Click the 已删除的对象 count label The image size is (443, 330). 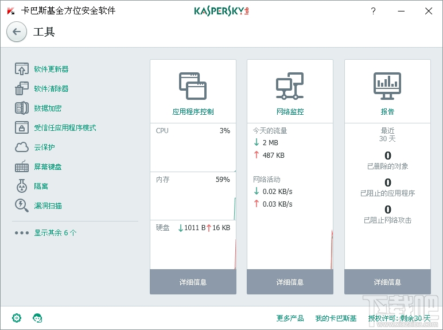[387, 166]
